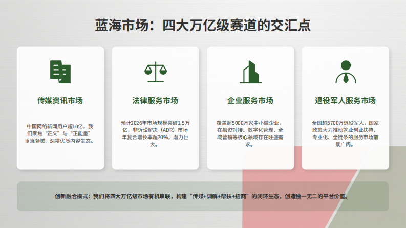Viewport: 406px width, 228px height.
Task: Select the heading 法律服务市场
Action: 155,100
